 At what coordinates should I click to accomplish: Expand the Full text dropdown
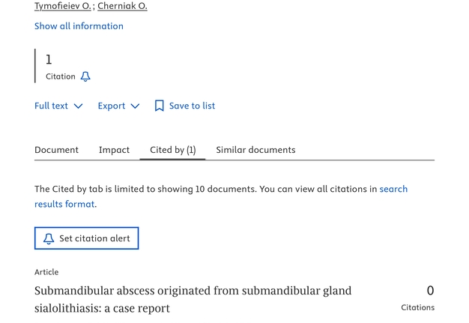[x=58, y=106]
